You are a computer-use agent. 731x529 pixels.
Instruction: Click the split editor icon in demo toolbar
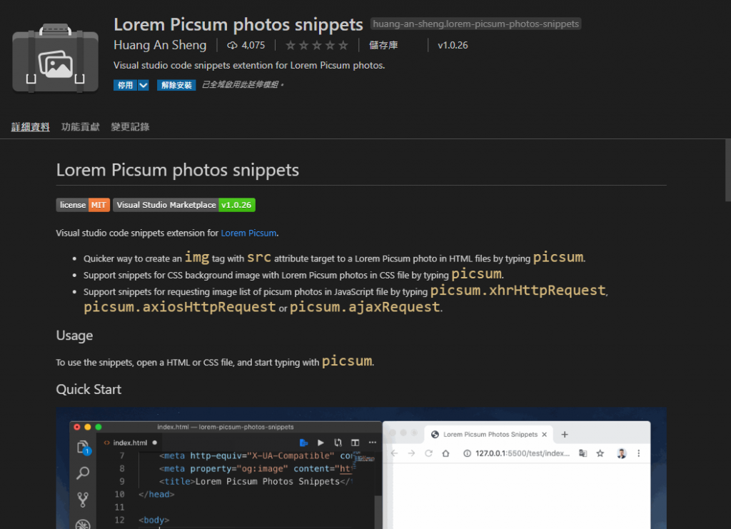[355, 443]
